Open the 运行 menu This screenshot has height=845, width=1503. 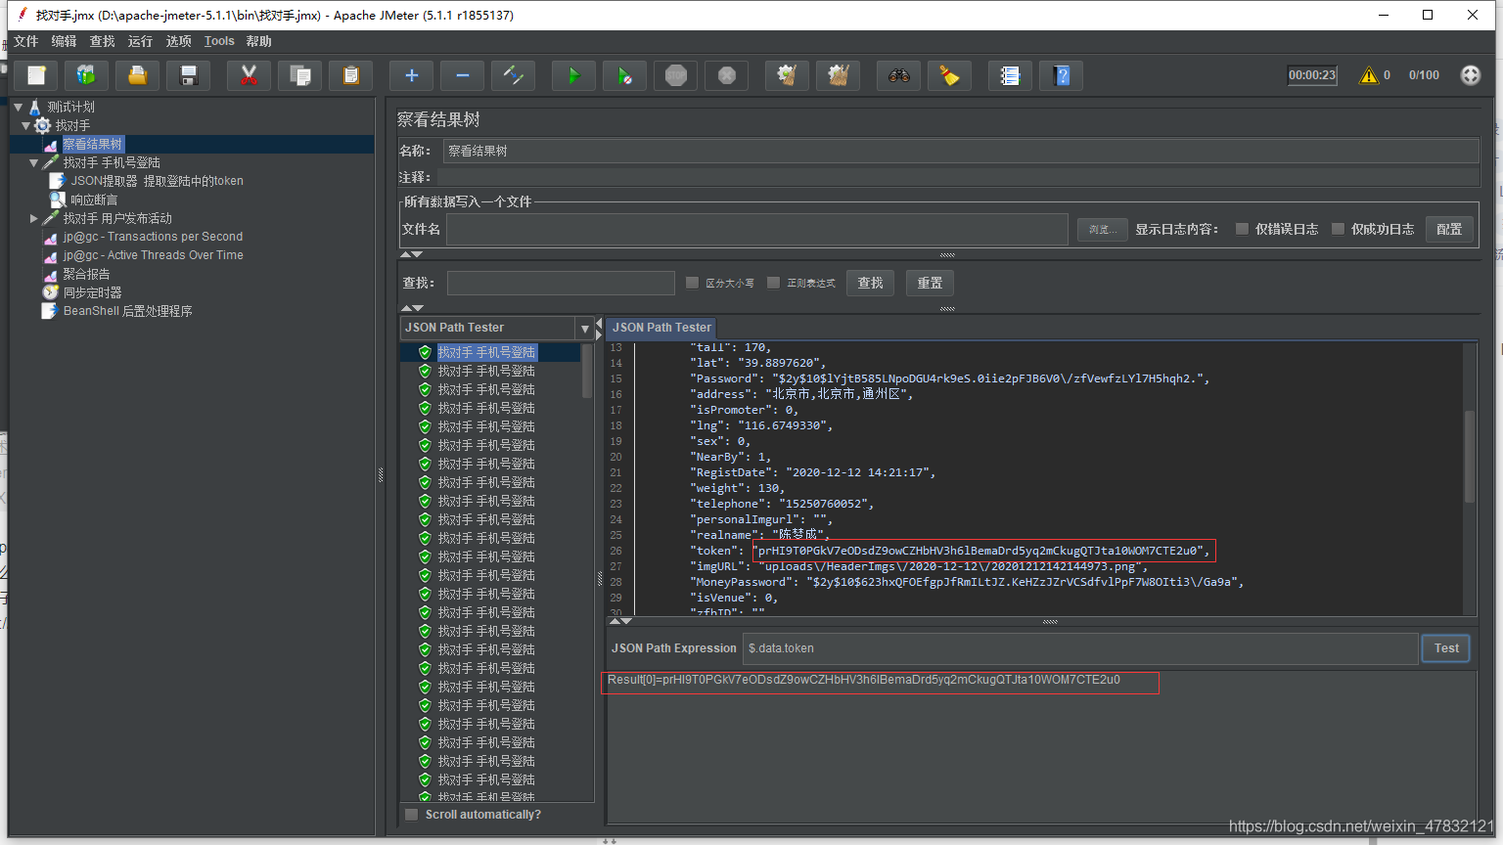pos(140,41)
